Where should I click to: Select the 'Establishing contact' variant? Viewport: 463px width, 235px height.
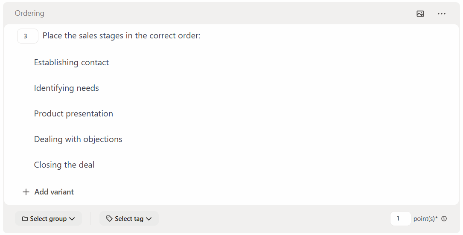tap(71, 63)
